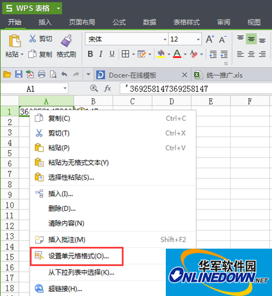Decrease font size with A- icon
Screen dimensions: 272x296
222,39
